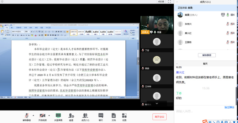238x123 pixels.
Task: Toggle the muted microphone of 毕传兴
Action: tap(228, 24)
